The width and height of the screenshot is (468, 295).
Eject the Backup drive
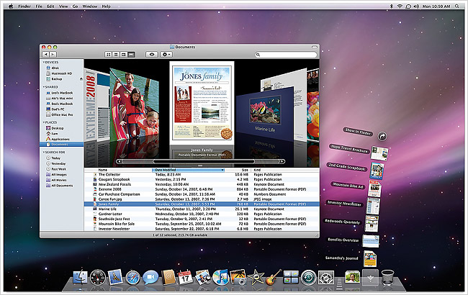(81, 79)
